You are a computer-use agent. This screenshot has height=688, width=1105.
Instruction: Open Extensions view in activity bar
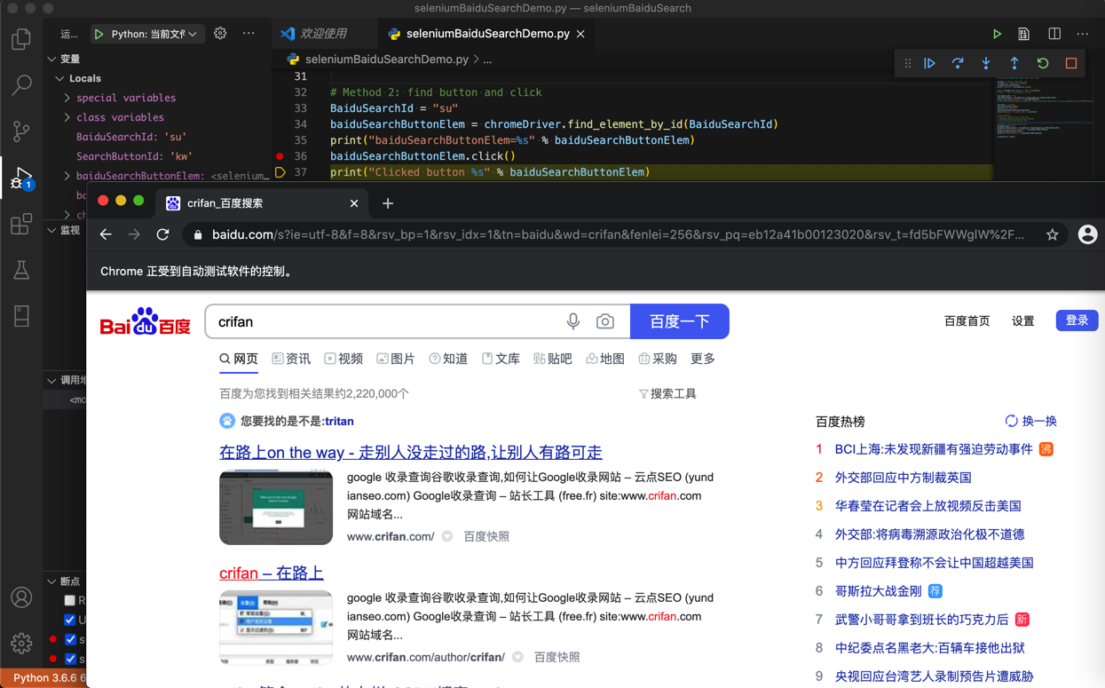21,224
